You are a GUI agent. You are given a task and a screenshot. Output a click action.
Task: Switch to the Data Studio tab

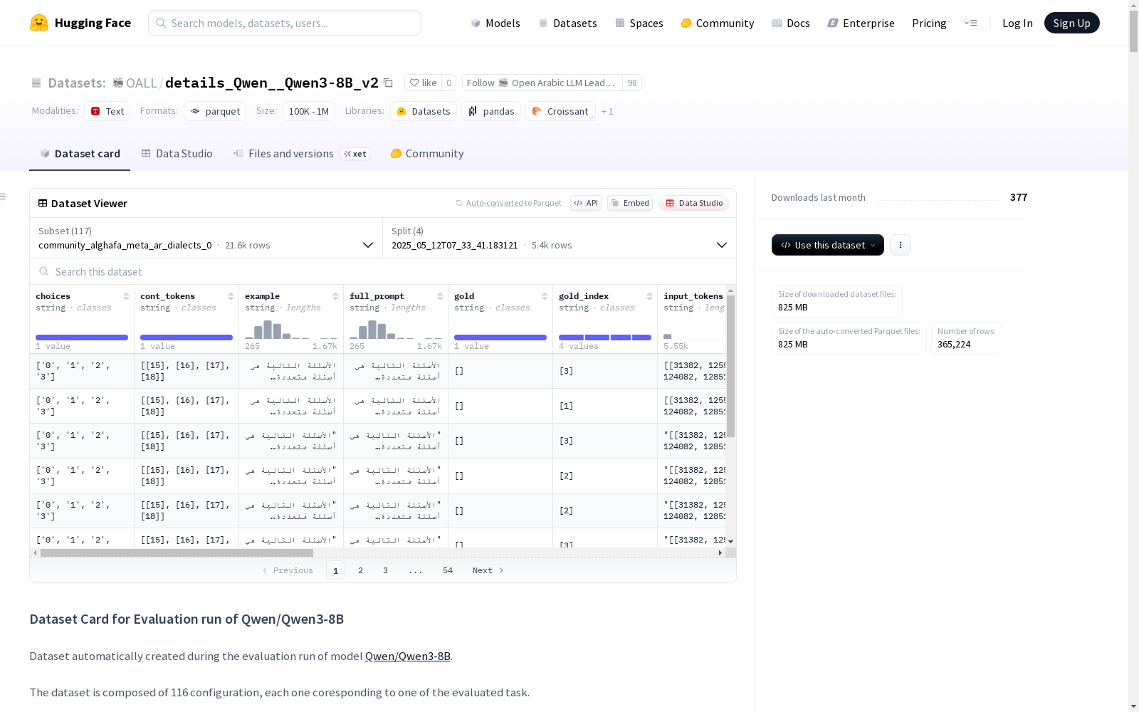pyautogui.click(x=177, y=153)
